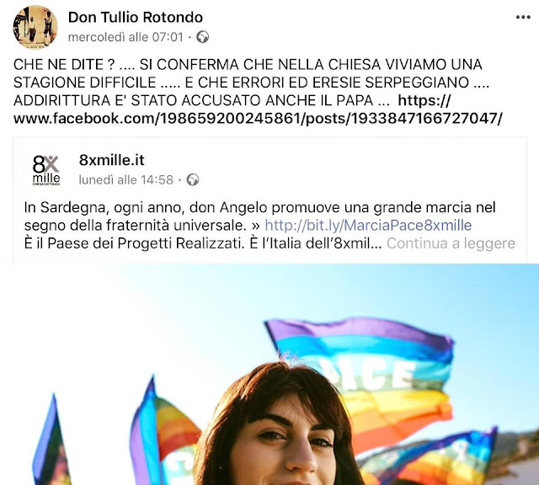This screenshot has width=539, height=485.
Task: Visit the 8xmille.it page name
Action: (112, 160)
